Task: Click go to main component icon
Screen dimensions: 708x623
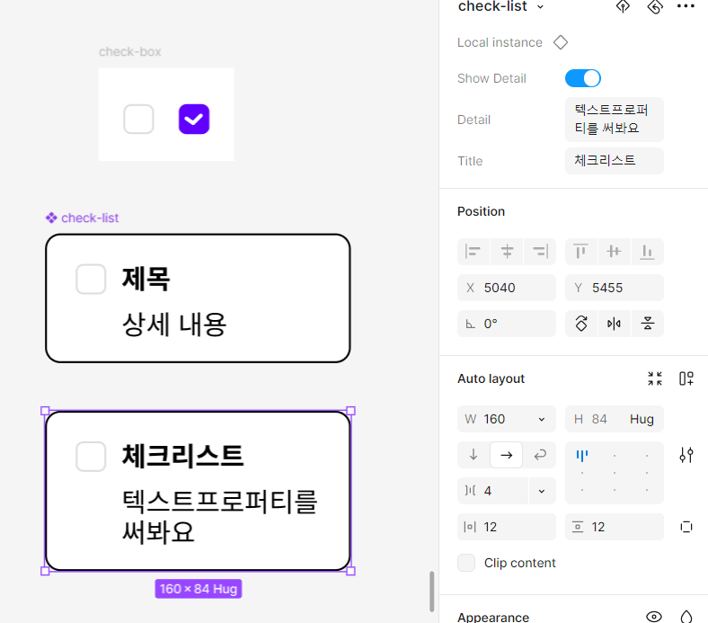Action: click(624, 6)
